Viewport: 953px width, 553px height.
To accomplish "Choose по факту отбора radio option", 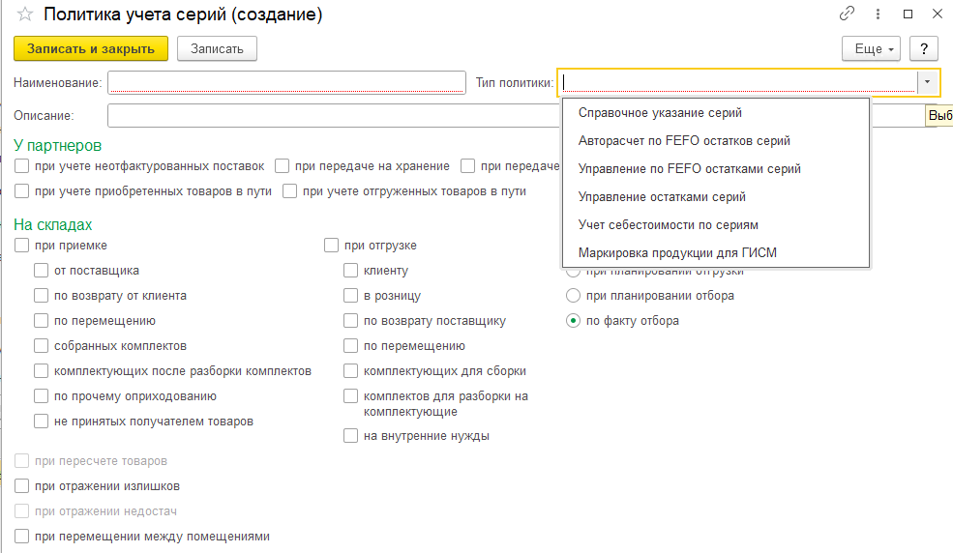I will (x=573, y=321).
